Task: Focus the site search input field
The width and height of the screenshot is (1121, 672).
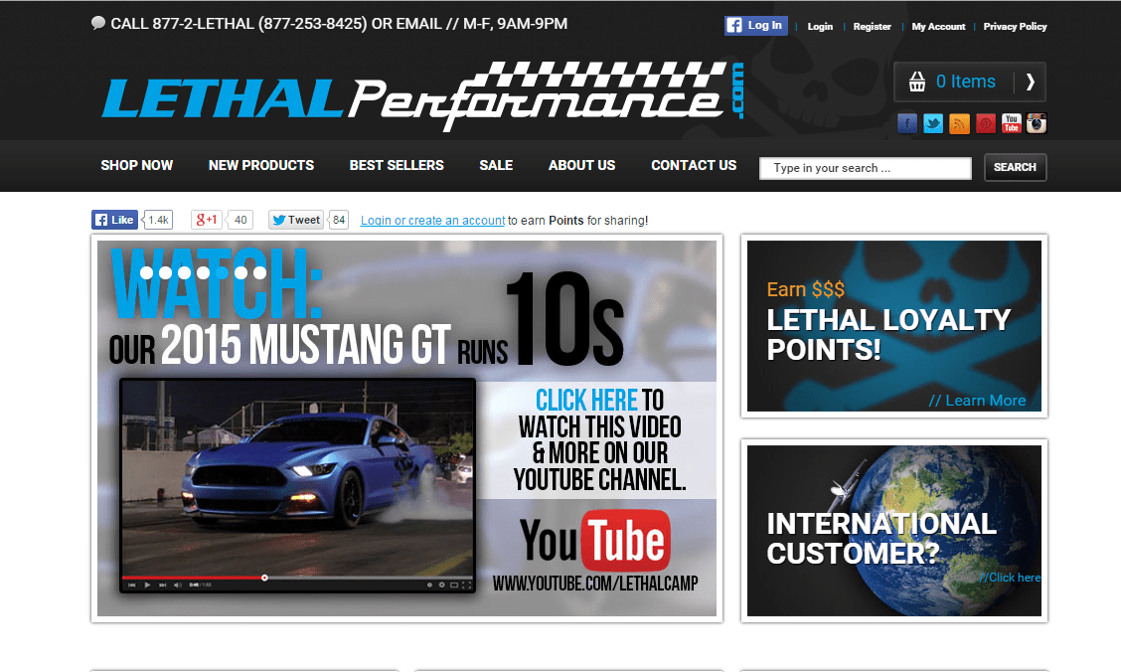Action: 865,168
